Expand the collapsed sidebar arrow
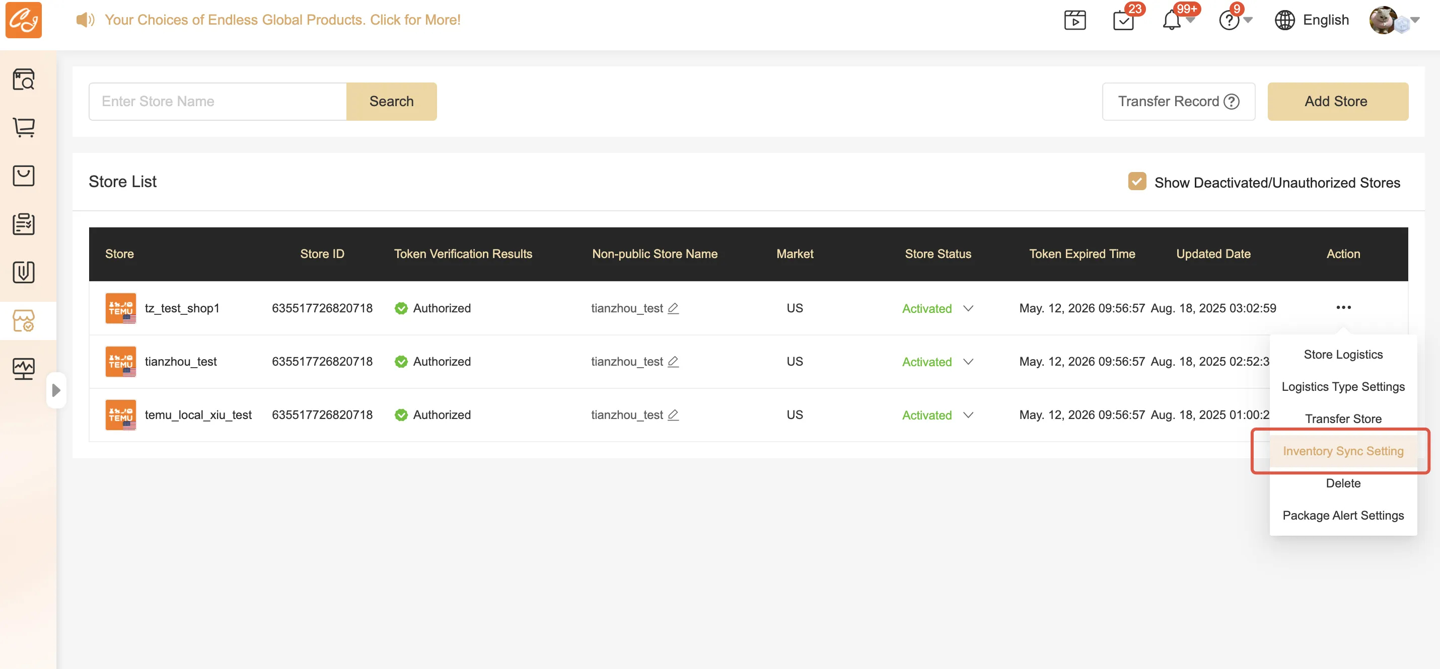1440x669 pixels. (x=56, y=390)
